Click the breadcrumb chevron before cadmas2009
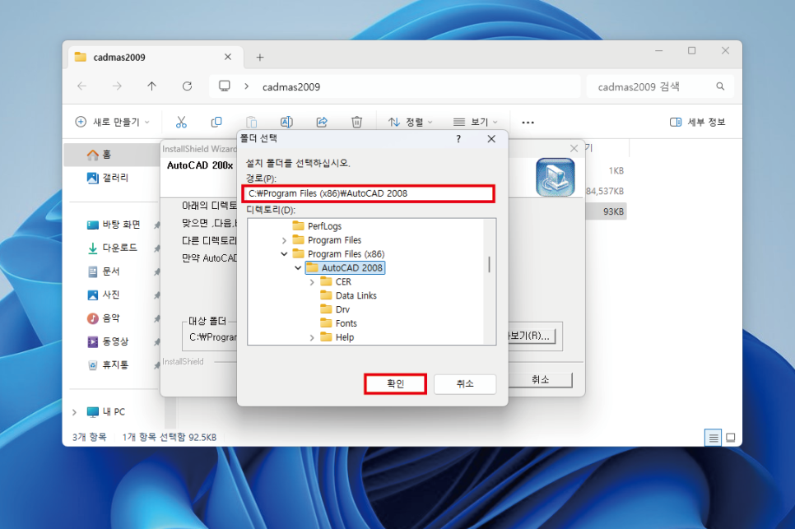The image size is (795, 529). [x=246, y=86]
